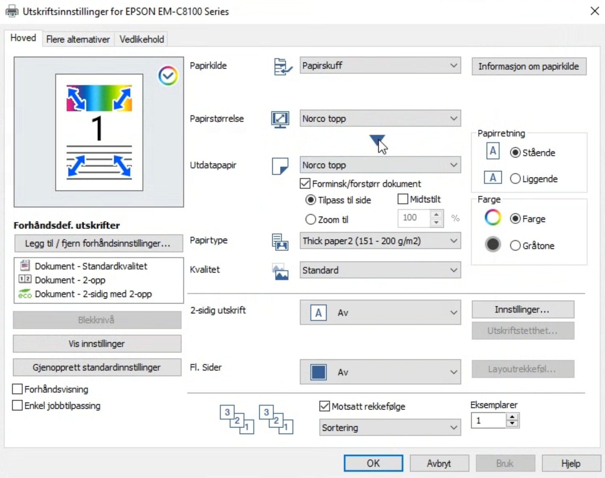Click the printer icon in title bar
The width and height of the screenshot is (605, 478).
pos(12,11)
